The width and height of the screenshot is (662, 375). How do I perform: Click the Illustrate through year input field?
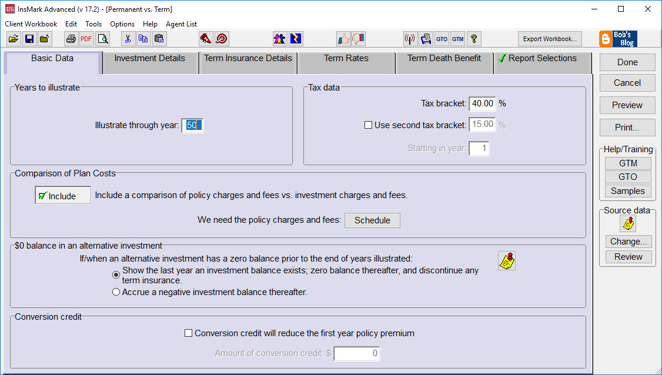point(192,125)
